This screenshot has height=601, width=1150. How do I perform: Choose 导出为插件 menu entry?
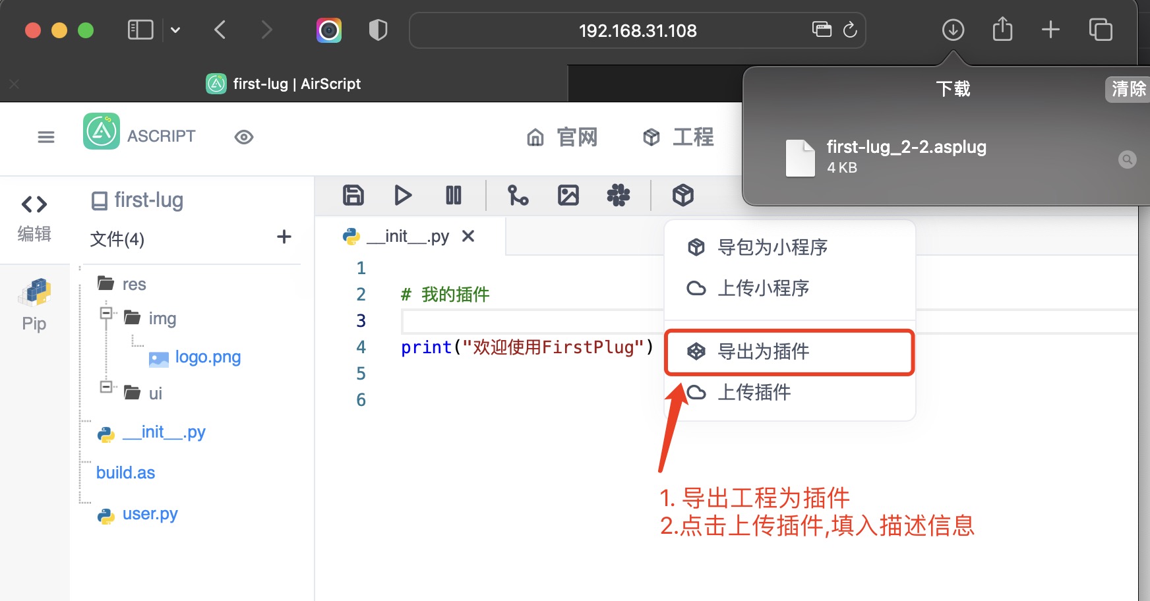[789, 351]
